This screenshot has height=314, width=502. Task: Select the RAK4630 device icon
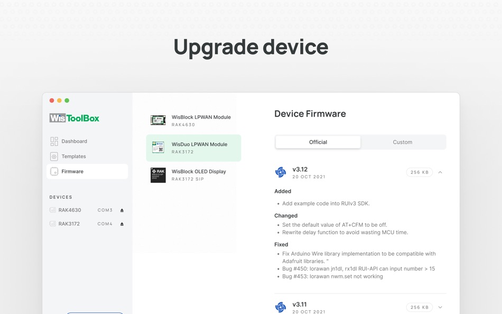[x=52, y=210]
